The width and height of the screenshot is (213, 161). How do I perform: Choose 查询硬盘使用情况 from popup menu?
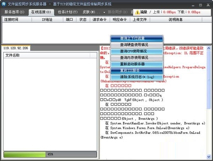[137, 45]
